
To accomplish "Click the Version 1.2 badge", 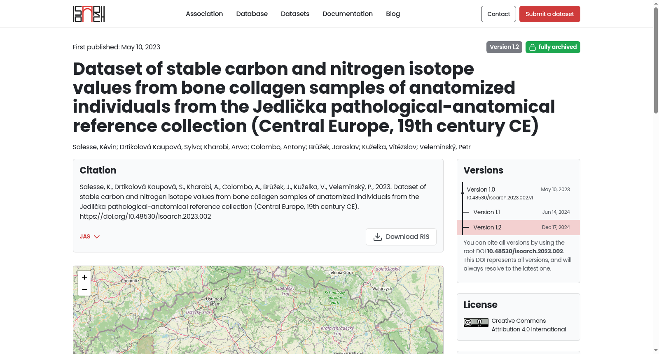I will pyautogui.click(x=504, y=47).
